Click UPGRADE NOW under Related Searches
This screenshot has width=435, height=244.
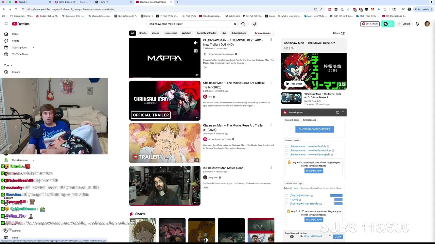click(314, 171)
